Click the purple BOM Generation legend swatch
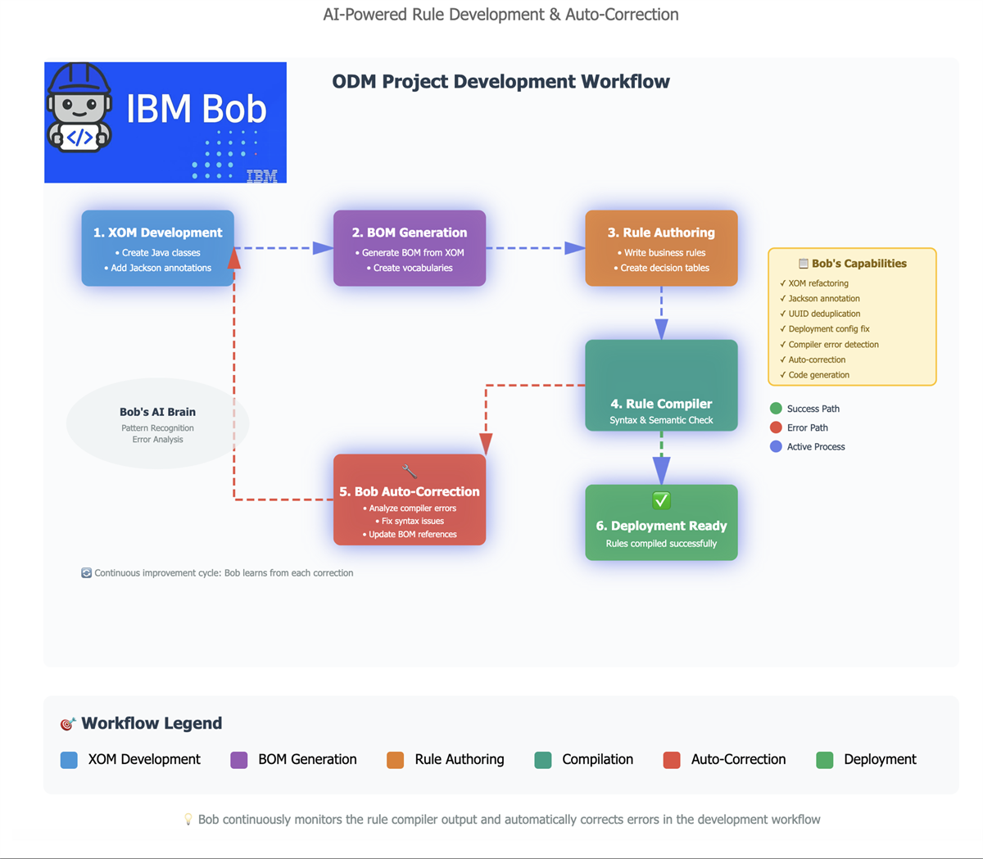This screenshot has width=983, height=859. [x=239, y=760]
